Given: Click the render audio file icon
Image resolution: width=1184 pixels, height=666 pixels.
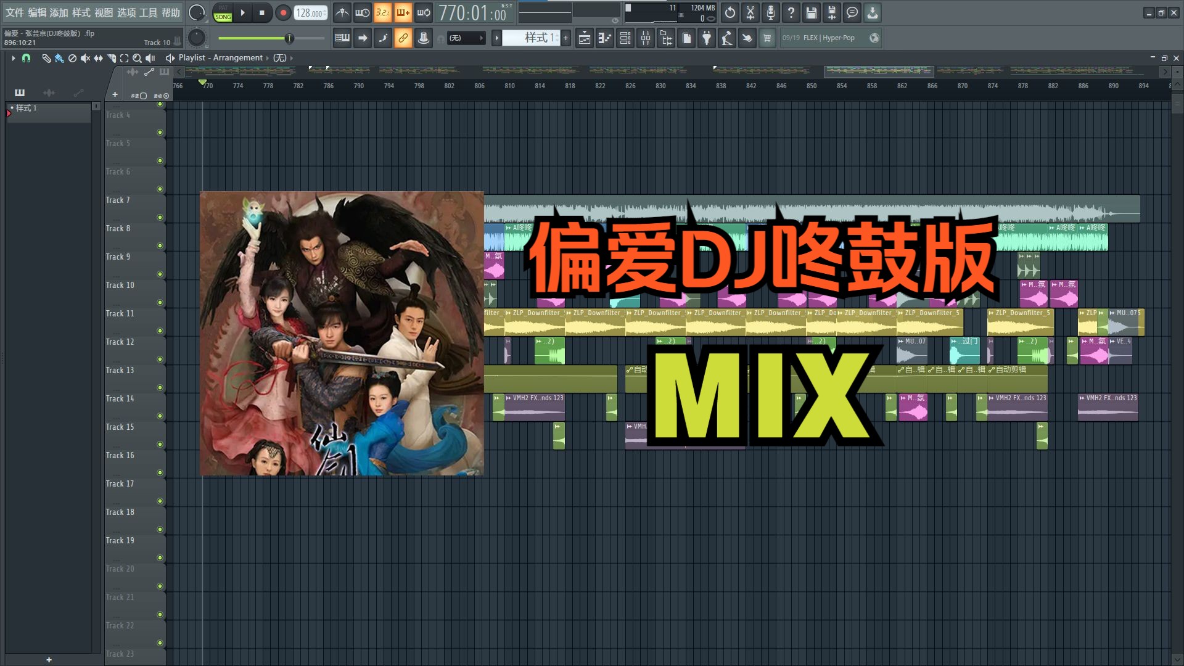Looking at the screenshot, I should coord(832,12).
